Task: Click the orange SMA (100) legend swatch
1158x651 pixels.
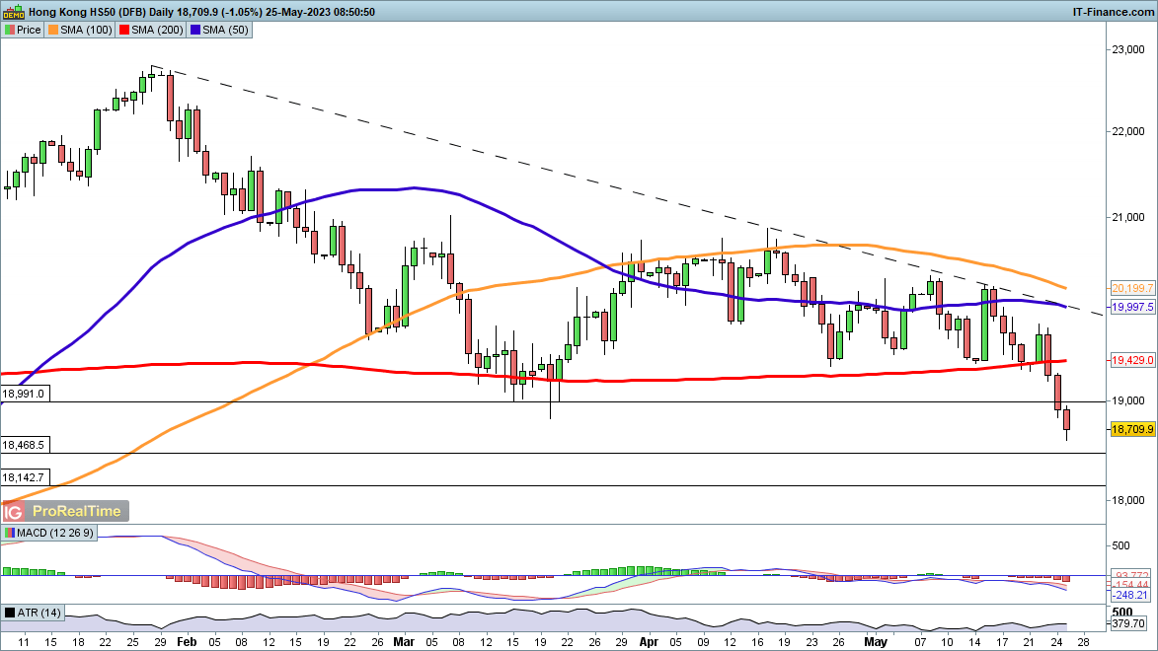Action: [x=53, y=31]
